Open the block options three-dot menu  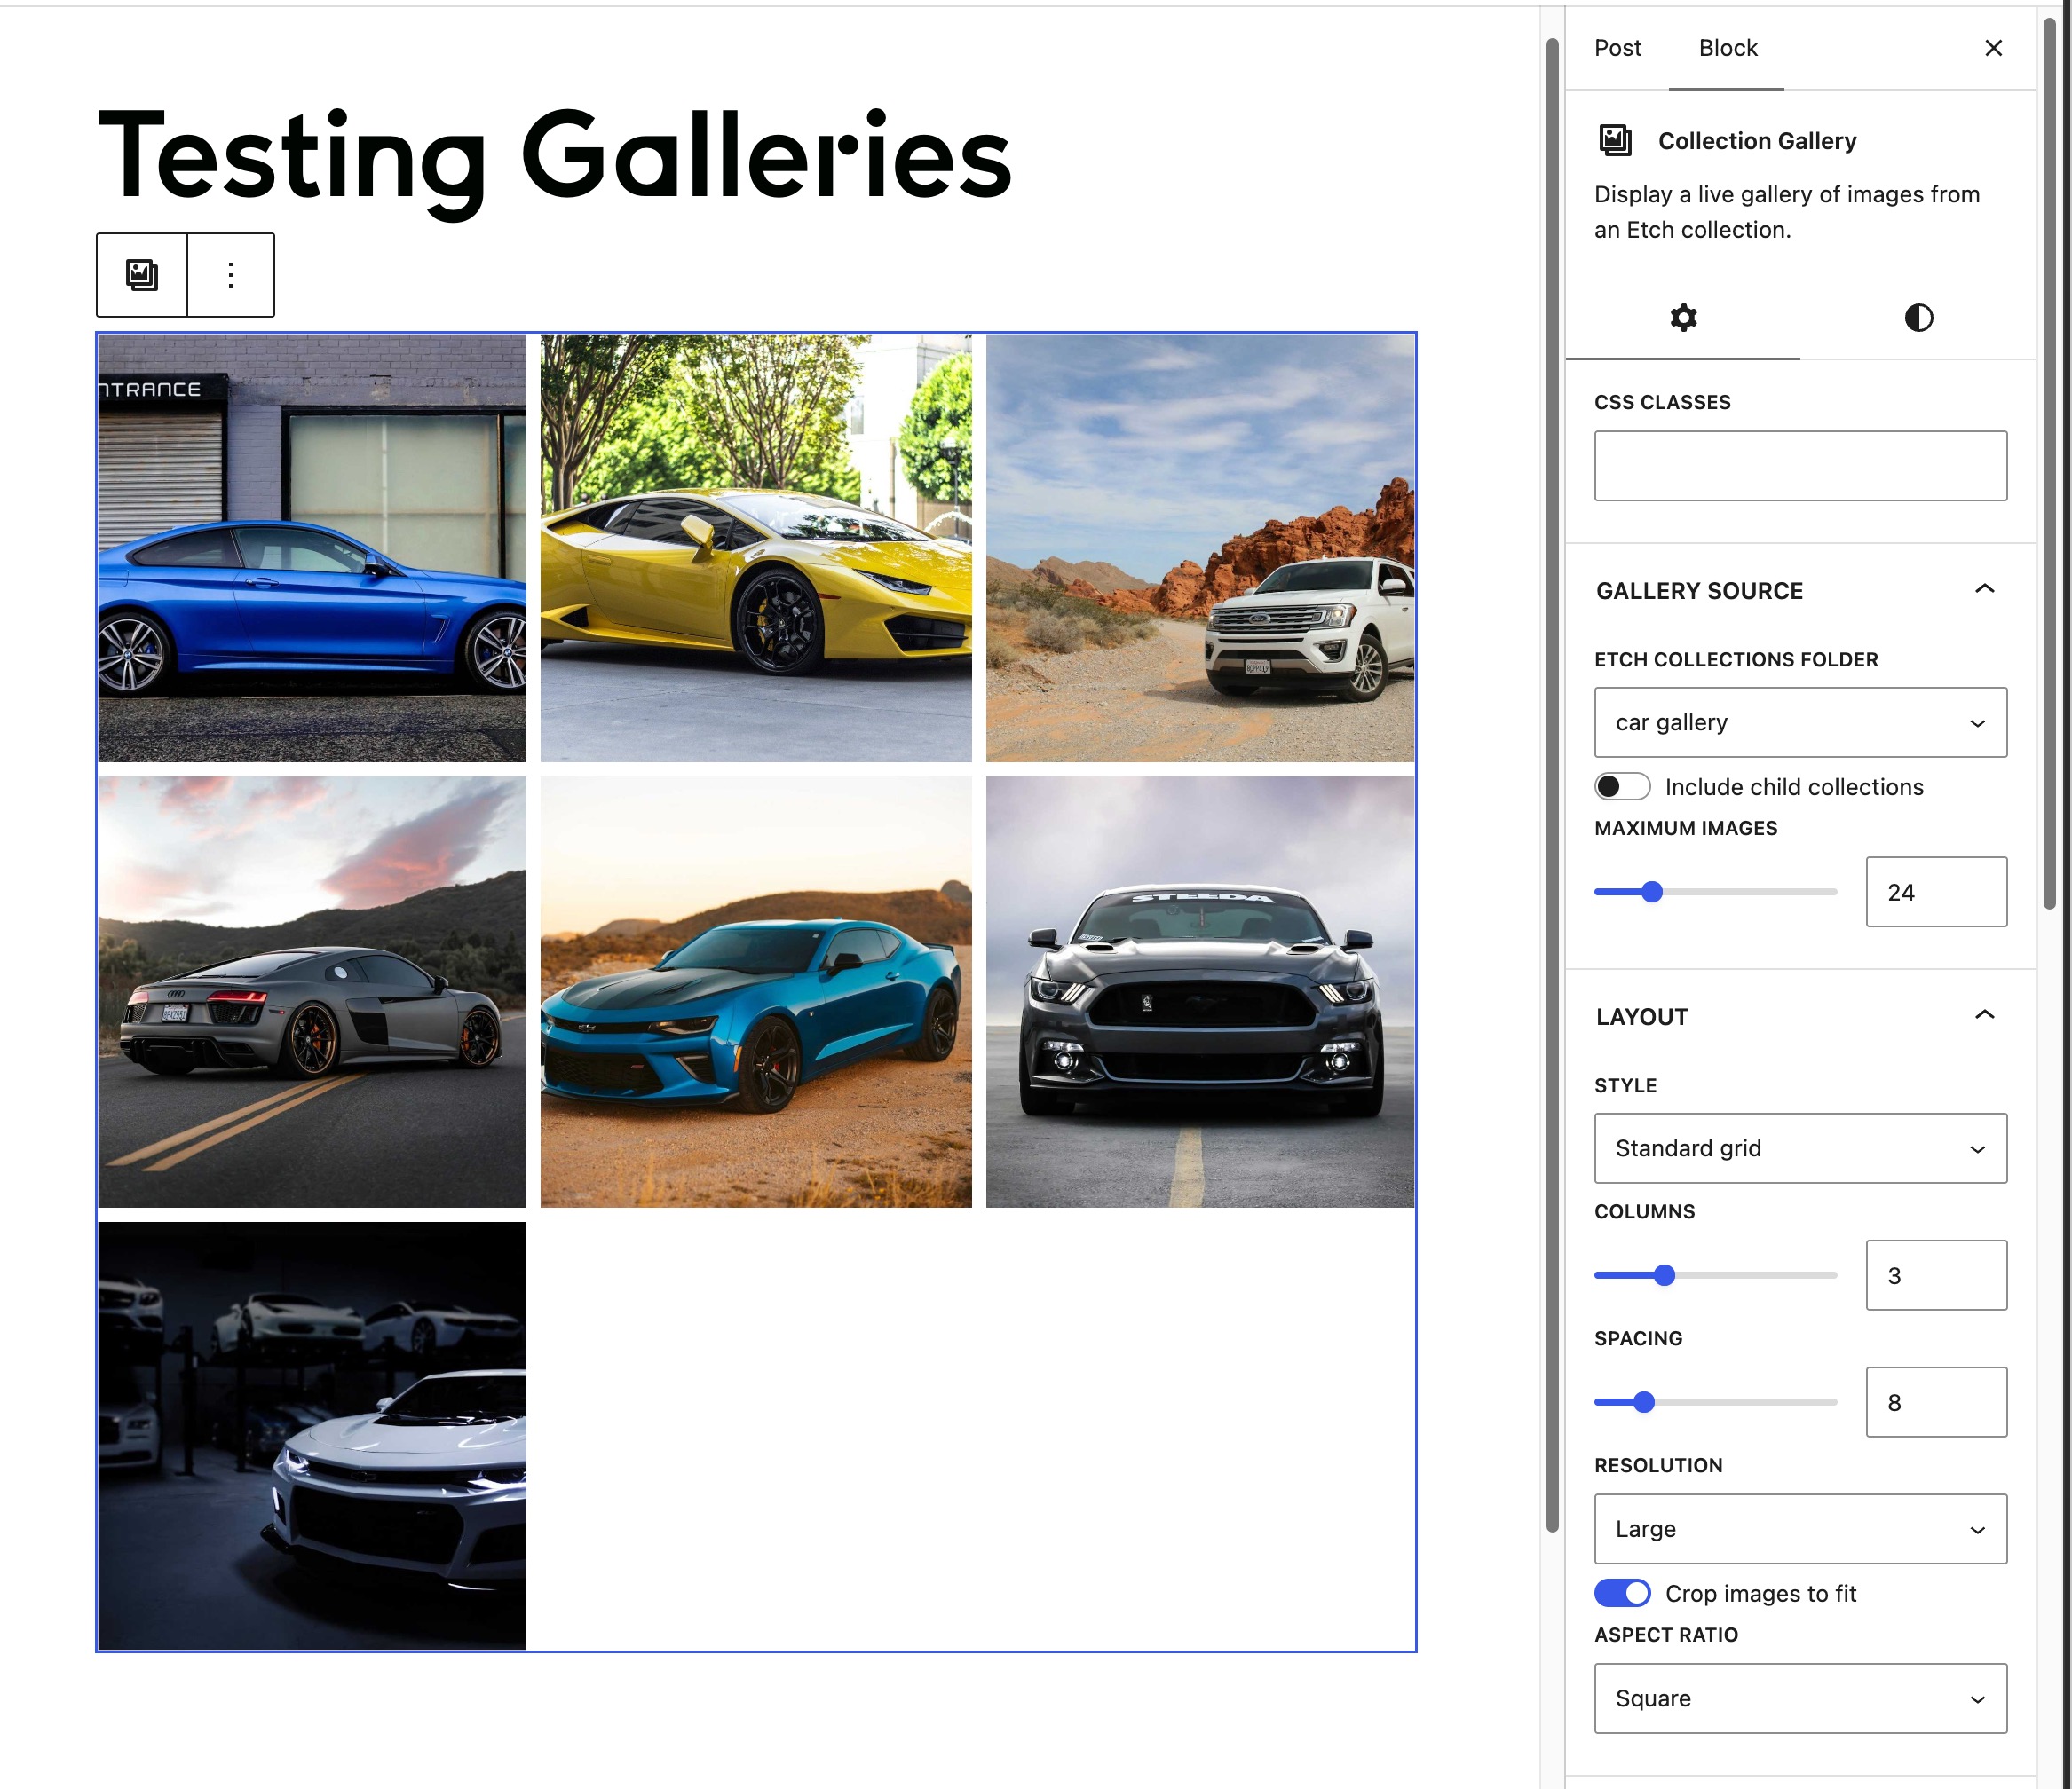pos(231,275)
